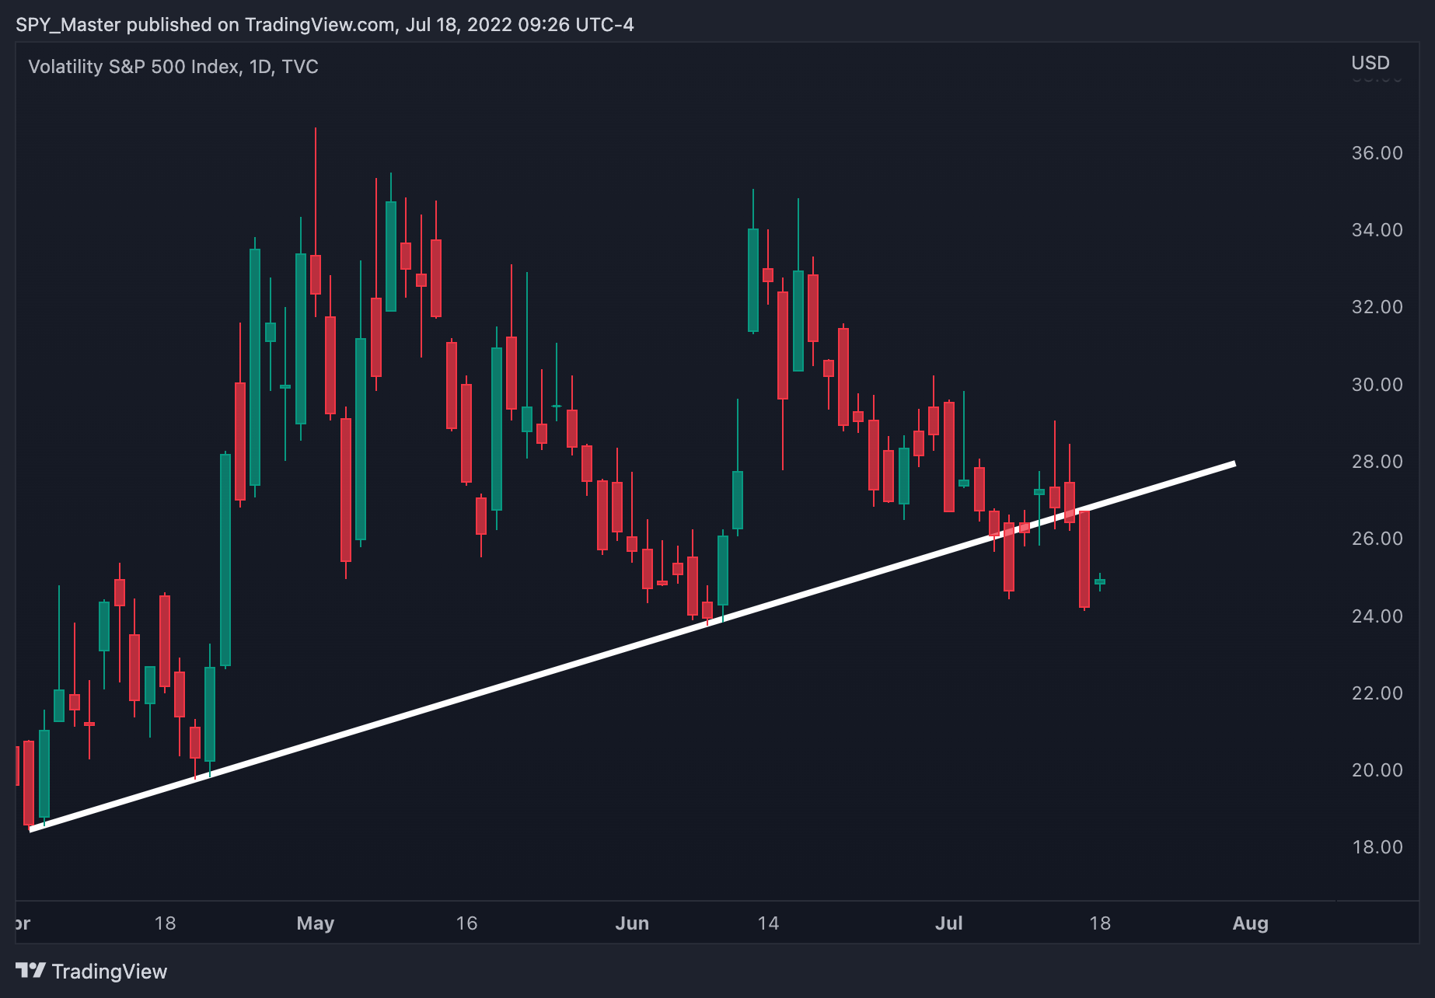Click the tall green candle with the 36.00 high wick
The image size is (1435, 998).
(x=391, y=256)
